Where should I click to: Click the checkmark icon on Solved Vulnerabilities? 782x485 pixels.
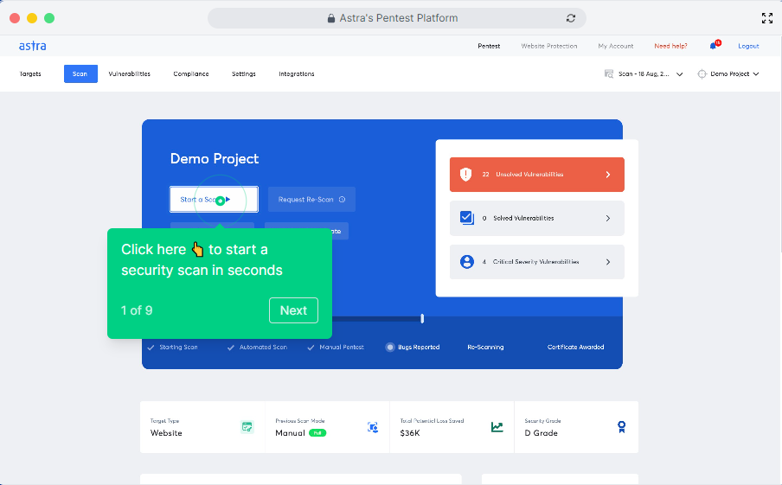tap(467, 218)
